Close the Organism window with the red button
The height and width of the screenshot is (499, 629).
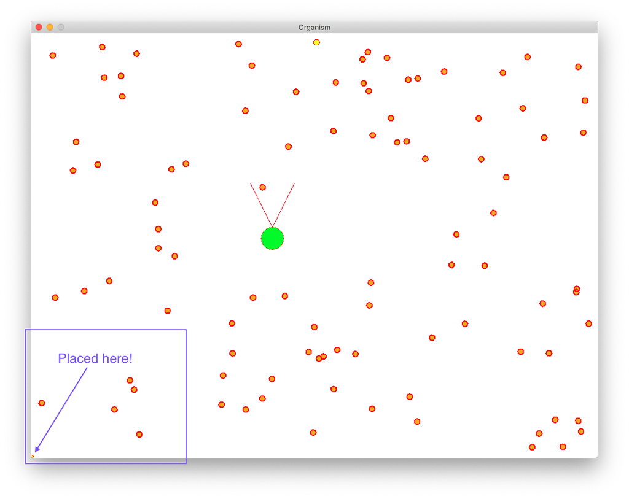(39, 27)
